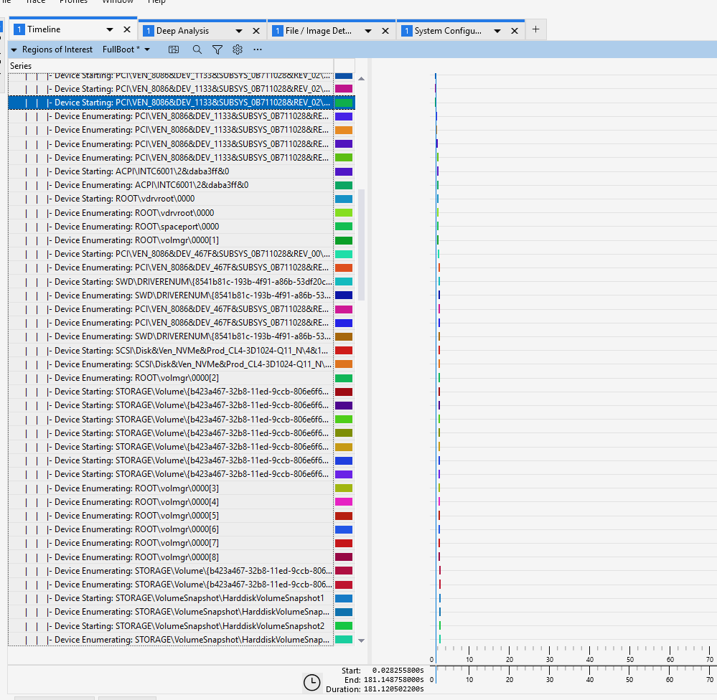
Task: Open view settings gear icon
Action: click(238, 49)
